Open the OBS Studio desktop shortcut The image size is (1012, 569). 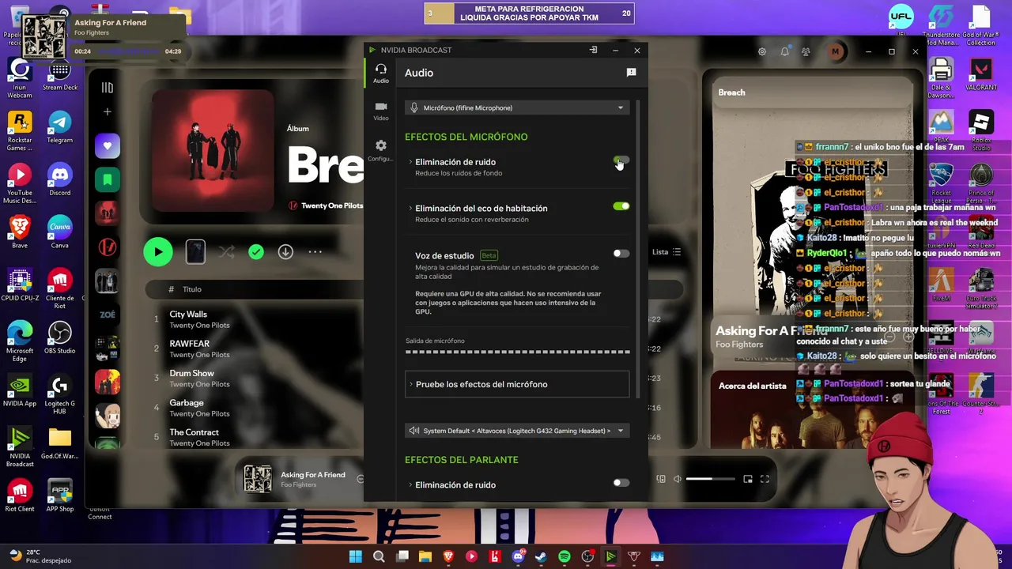point(59,339)
